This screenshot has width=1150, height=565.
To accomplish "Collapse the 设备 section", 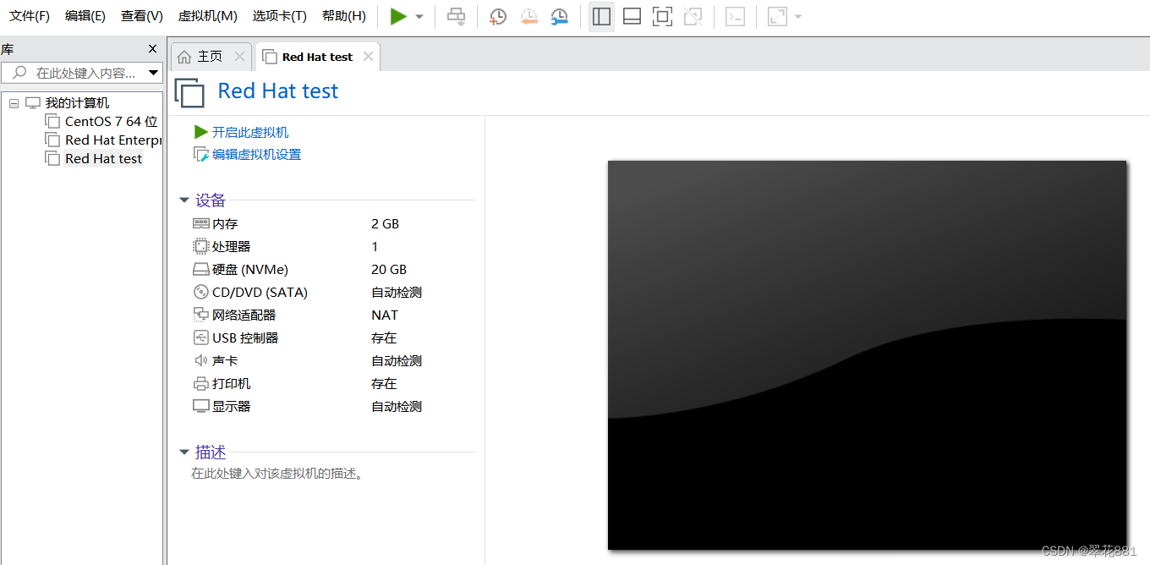I will (x=184, y=200).
